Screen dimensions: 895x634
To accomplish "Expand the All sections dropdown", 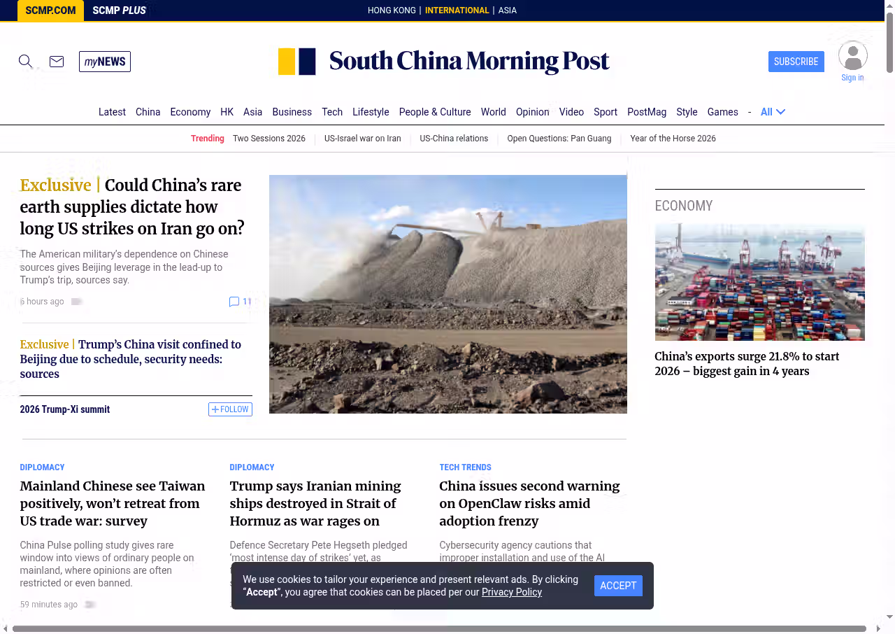I will click(773, 112).
